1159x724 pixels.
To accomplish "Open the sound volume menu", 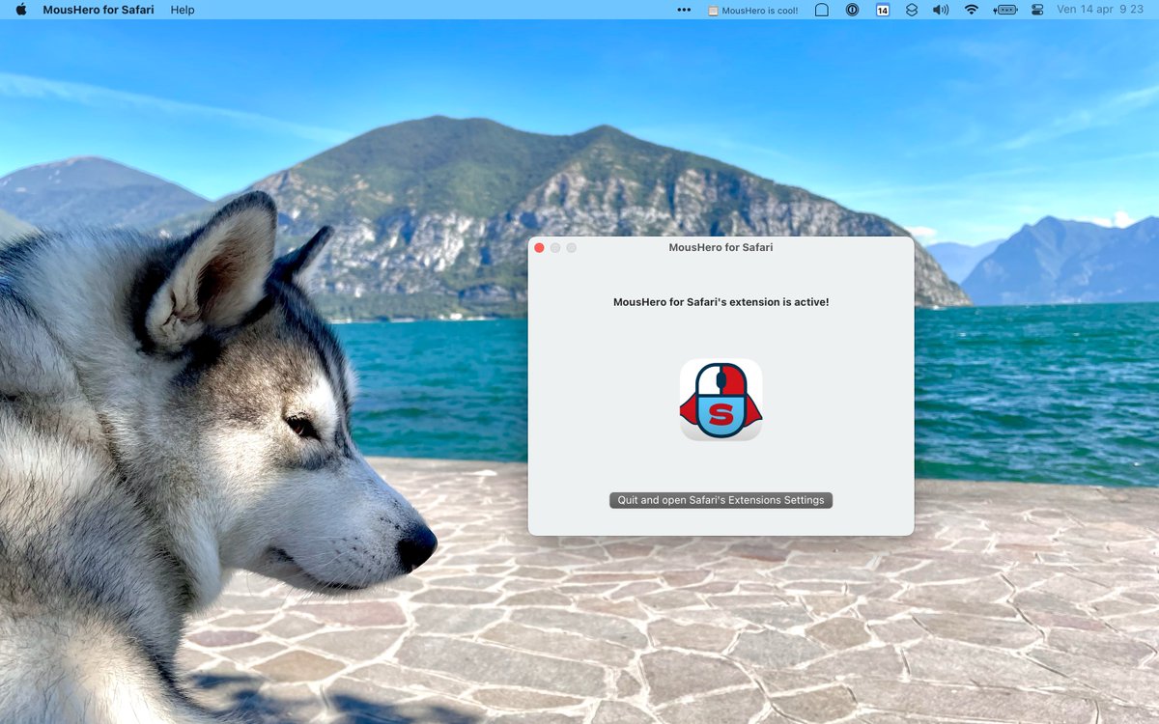I will click(941, 10).
